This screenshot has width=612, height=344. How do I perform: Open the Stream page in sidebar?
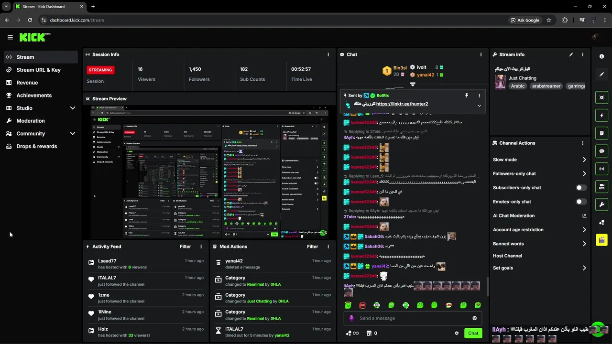pyautogui.click(x=40, y=57)
